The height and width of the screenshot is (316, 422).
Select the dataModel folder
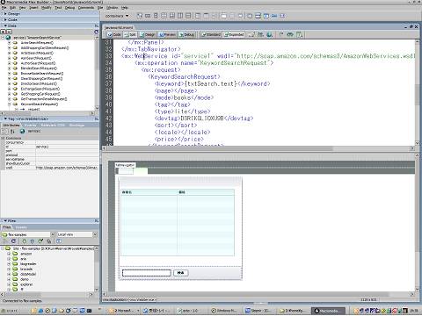(28, 274)
